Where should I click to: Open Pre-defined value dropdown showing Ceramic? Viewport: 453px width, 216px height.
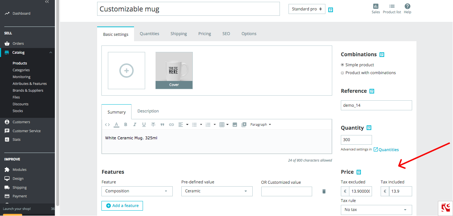[217, 191]
